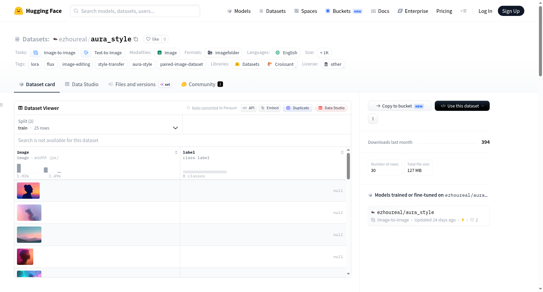The width and height of the screenshot is (543, 292).
Task: Click the Embed button
Action: point(269,108)
